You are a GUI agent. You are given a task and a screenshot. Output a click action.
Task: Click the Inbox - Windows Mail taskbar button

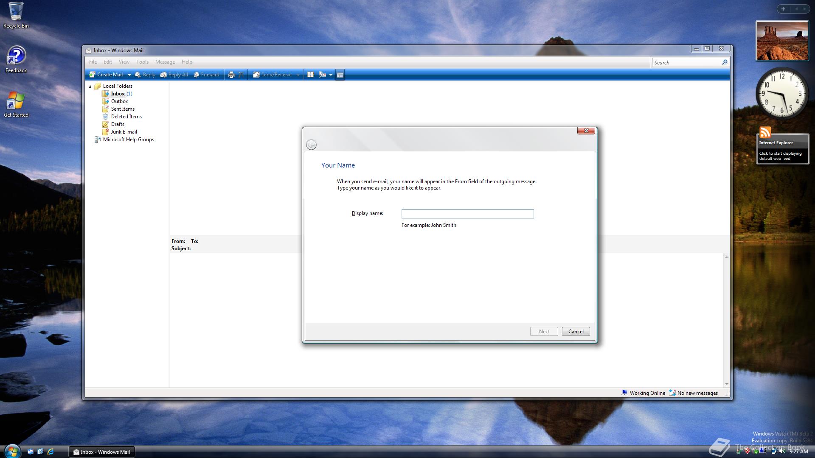[102, 452]
